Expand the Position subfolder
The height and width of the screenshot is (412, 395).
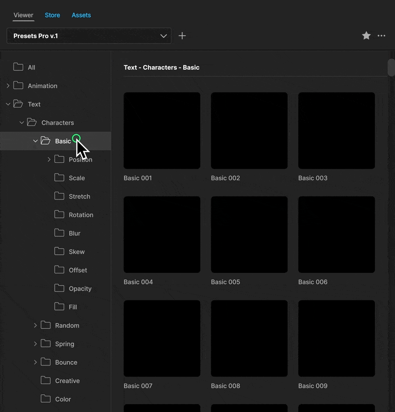click(x=49, y=159)
